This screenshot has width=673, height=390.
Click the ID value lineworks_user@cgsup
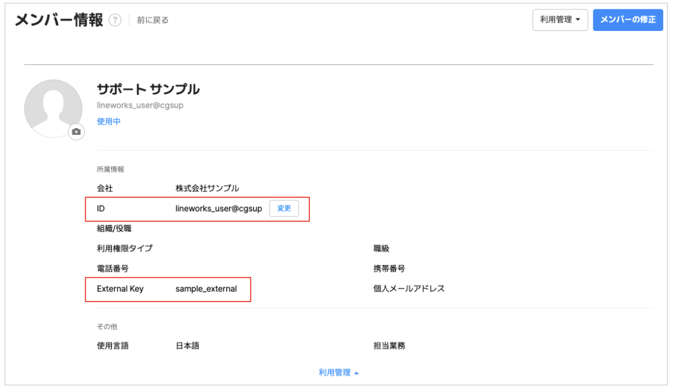218,209
